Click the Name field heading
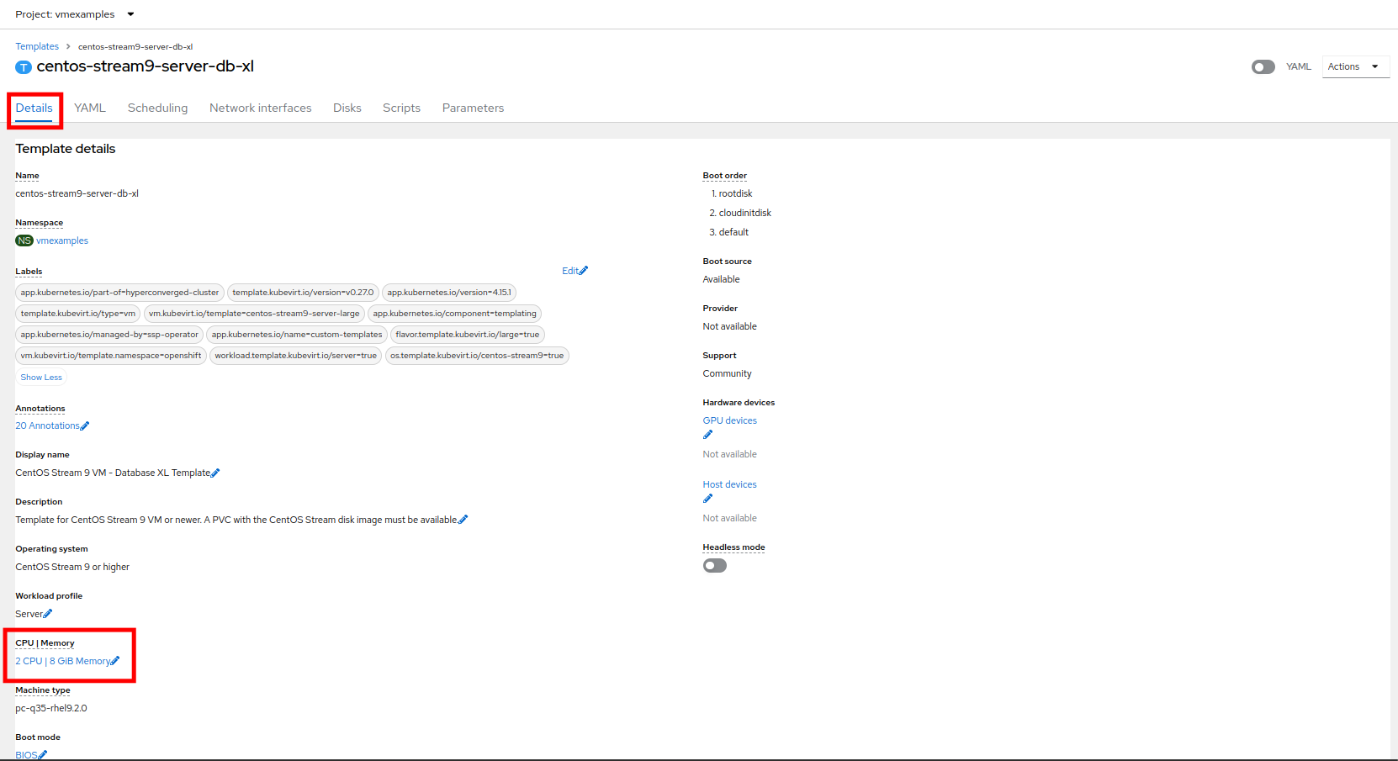The image size is (1398, 761). [x=27, y=176]
